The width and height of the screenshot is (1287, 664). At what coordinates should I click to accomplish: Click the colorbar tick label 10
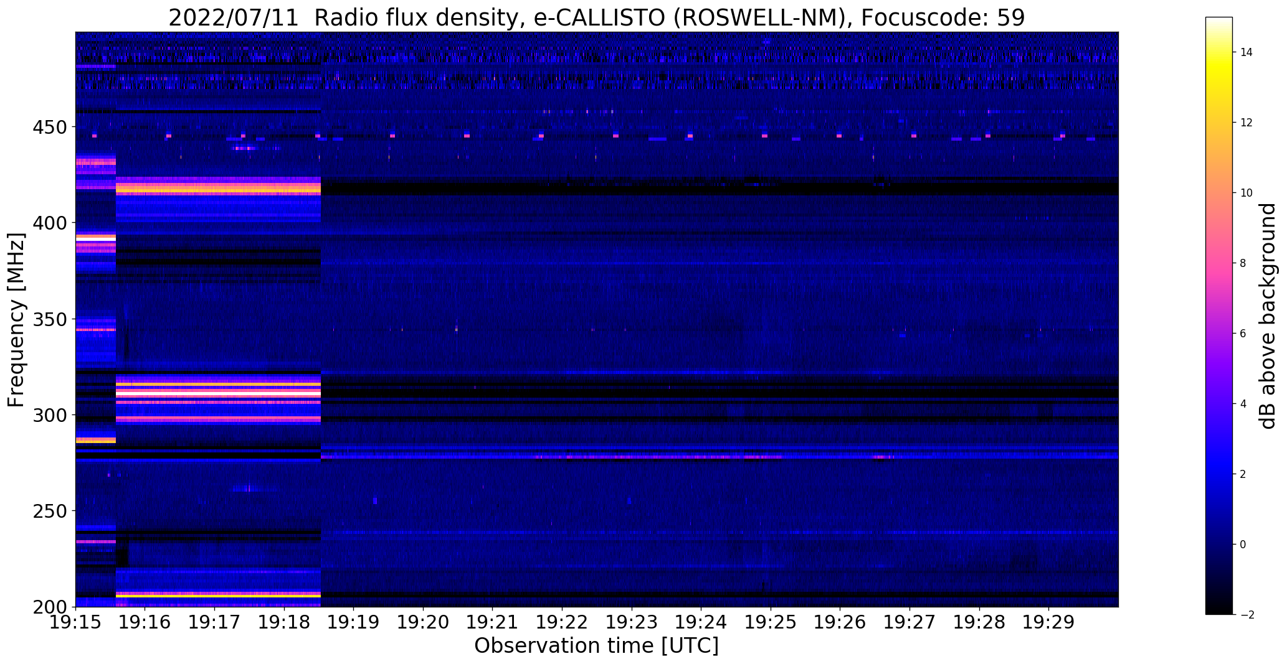tap(1247, 193)
